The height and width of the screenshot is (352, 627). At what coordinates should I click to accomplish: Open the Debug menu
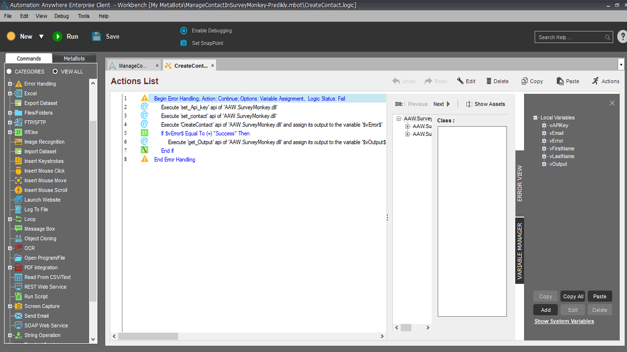62,16
